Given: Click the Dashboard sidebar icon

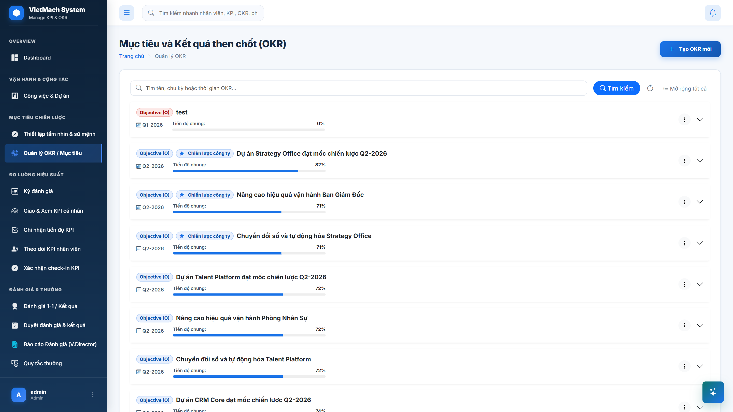Looking at the screenshot, I should tap(15, 58).
